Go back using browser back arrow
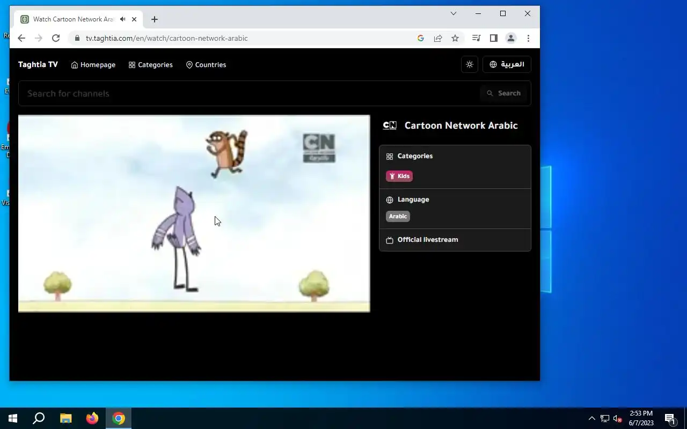The width and height of the screenshot is (687, 429). [21, 38]
